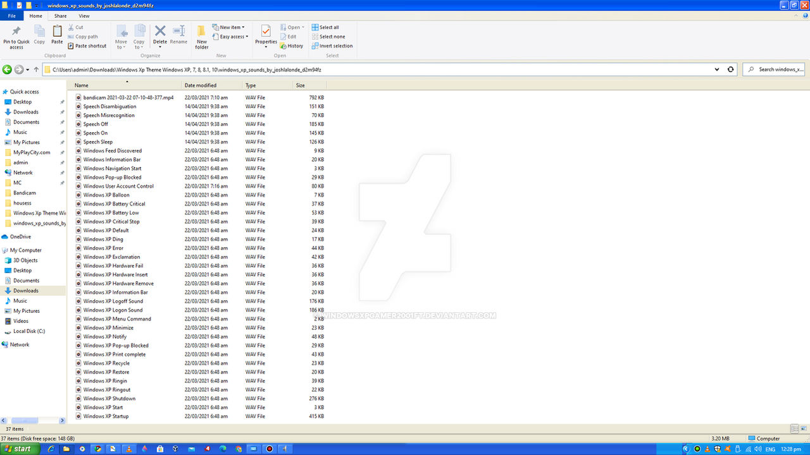Click the VLC icon on the taskbar

[128, 449]
